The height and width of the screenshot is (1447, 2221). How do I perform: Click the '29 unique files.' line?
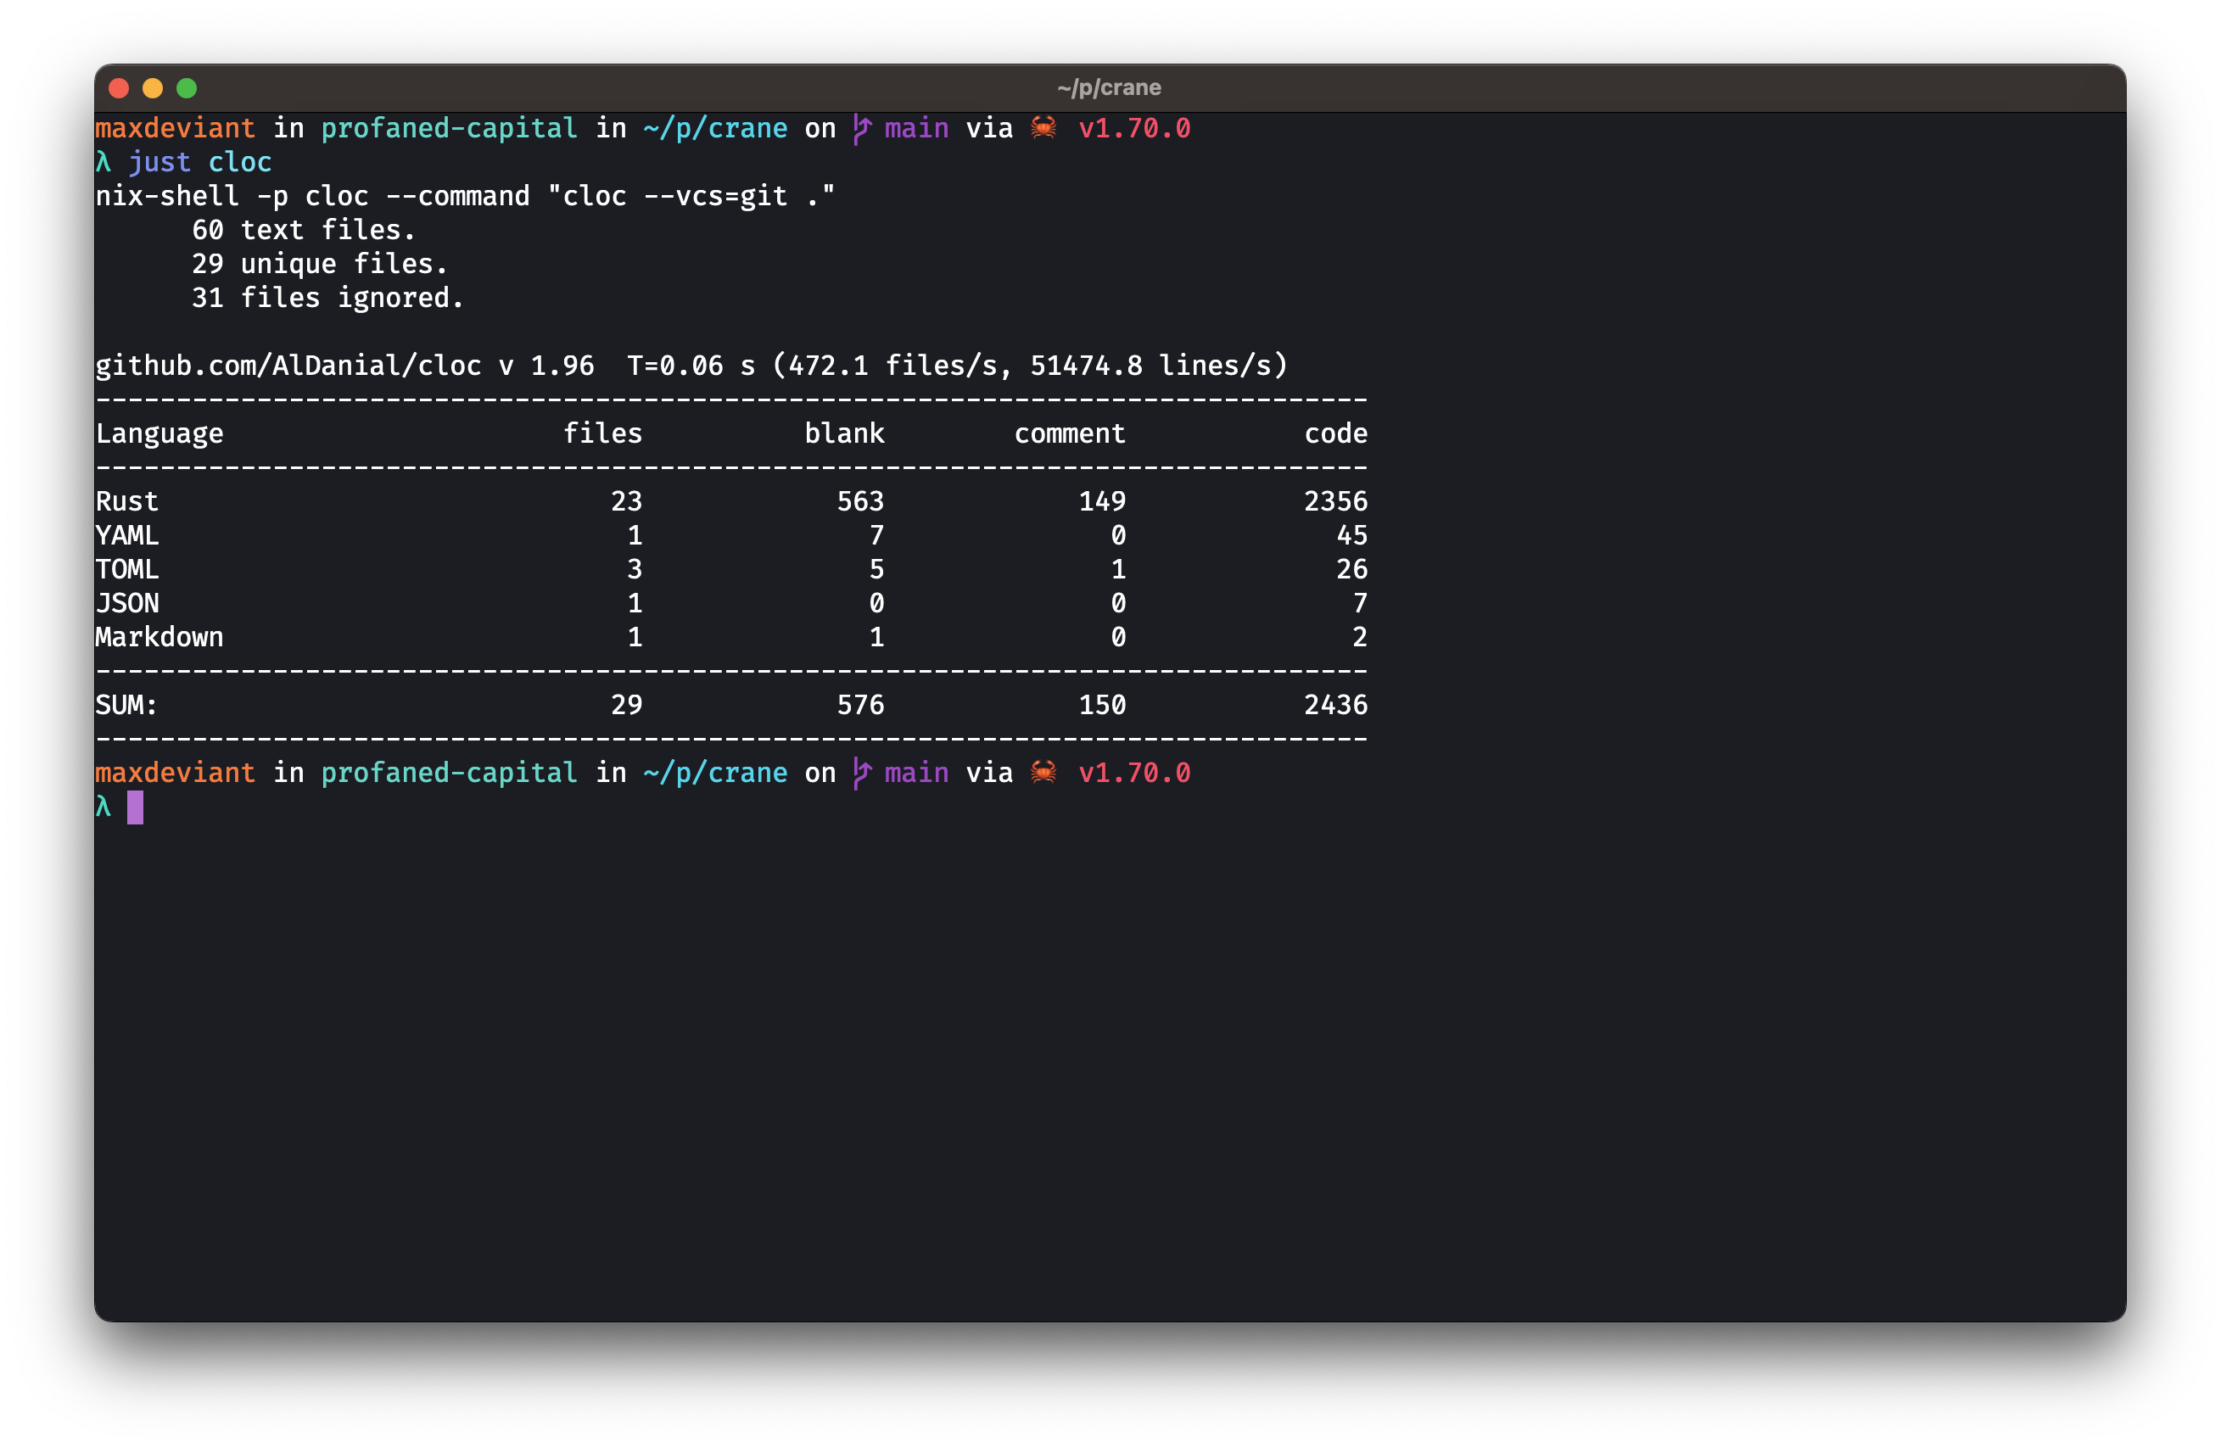click(x=320, y=264)
